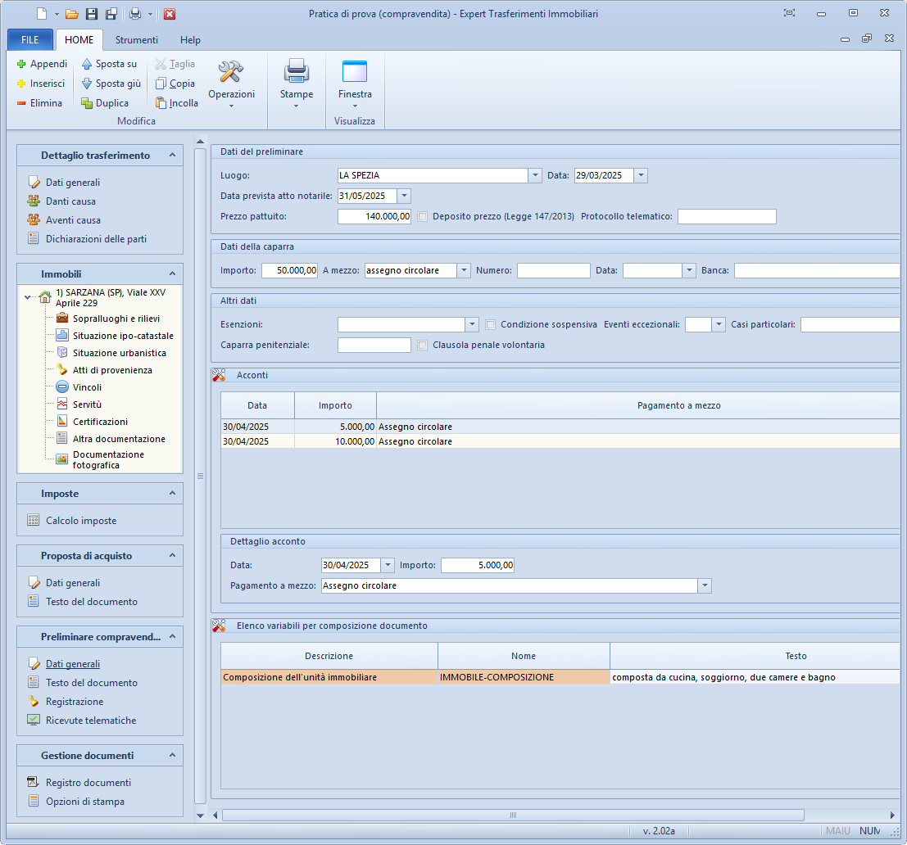Switch to the Strumenti tab
Screen dimensions: 907x845
(x=137, y=40)
